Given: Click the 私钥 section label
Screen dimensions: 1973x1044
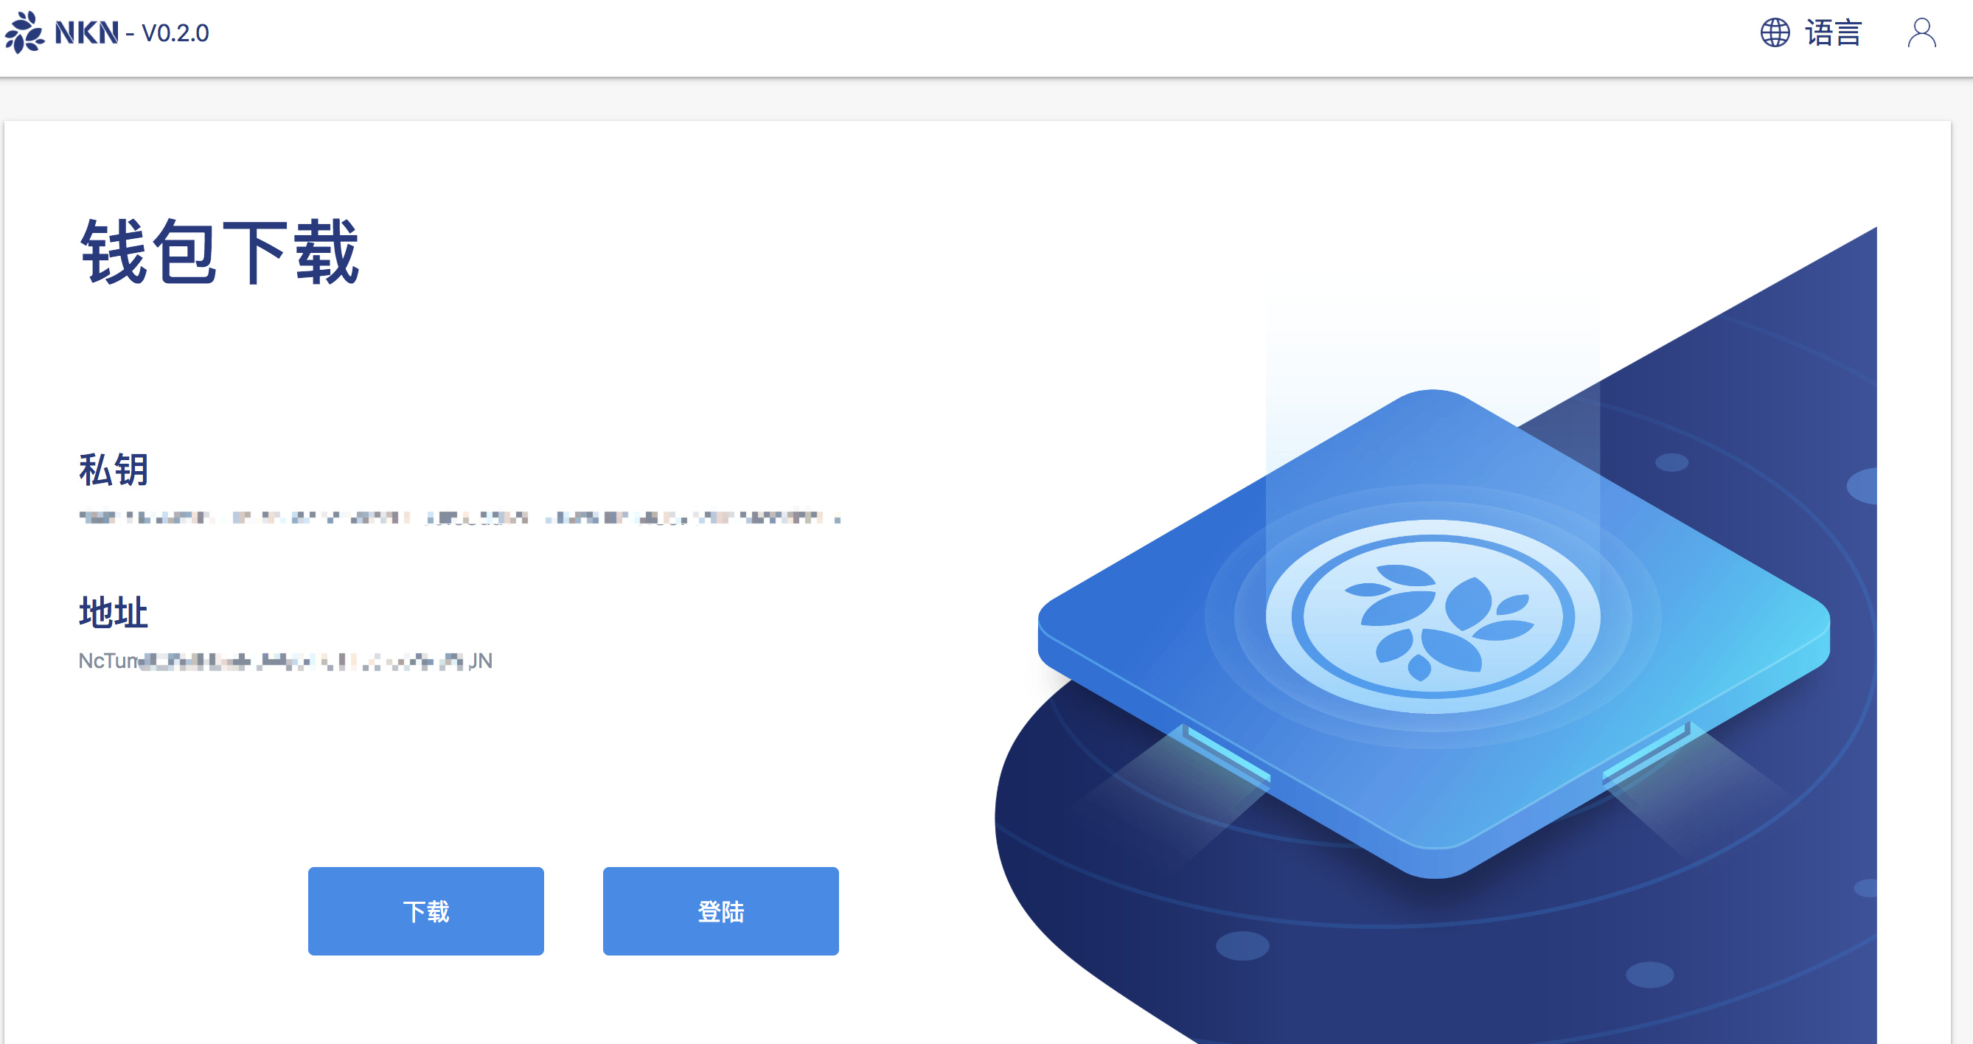Looking at the screenshot, I should [114, 470].
